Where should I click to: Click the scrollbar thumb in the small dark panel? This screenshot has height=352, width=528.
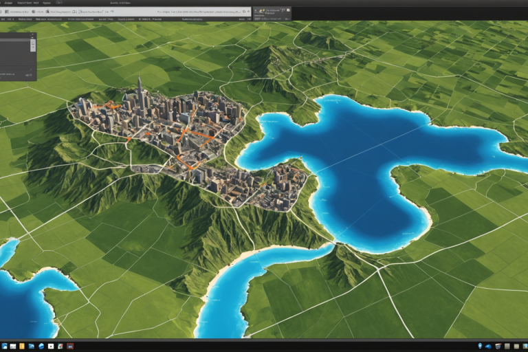point(33,45)
